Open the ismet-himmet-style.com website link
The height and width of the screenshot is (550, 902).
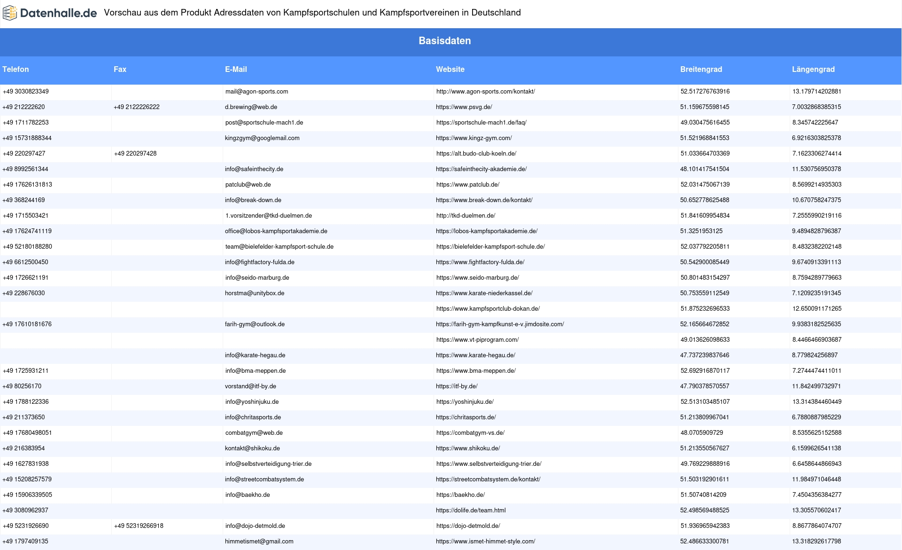tap(485, 542)
